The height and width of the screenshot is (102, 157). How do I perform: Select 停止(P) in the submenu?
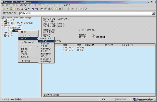point(46,46)
